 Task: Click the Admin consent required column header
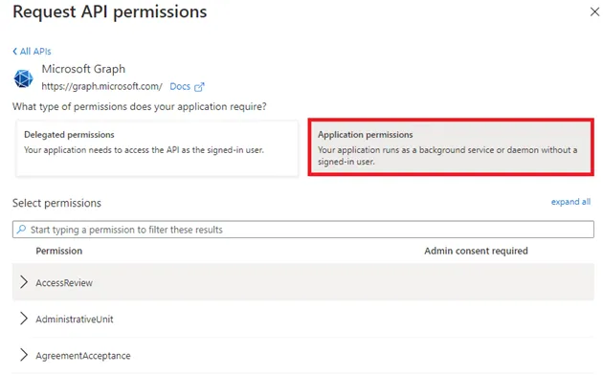tap(476, 251)
